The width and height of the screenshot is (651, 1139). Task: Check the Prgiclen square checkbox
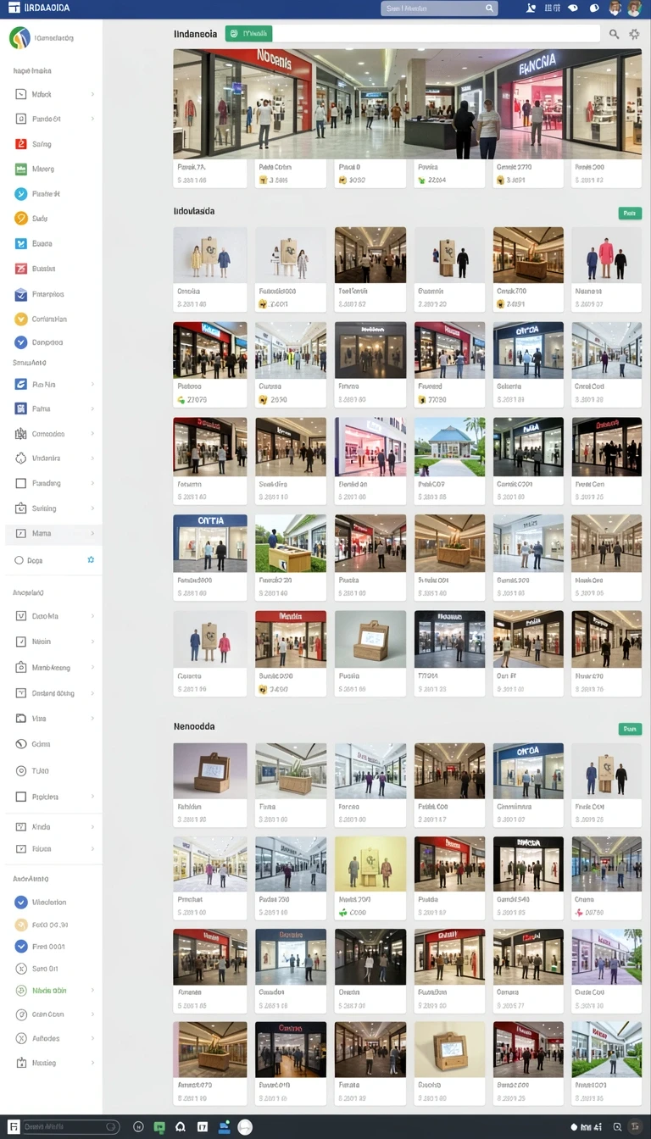click(21, 797)
